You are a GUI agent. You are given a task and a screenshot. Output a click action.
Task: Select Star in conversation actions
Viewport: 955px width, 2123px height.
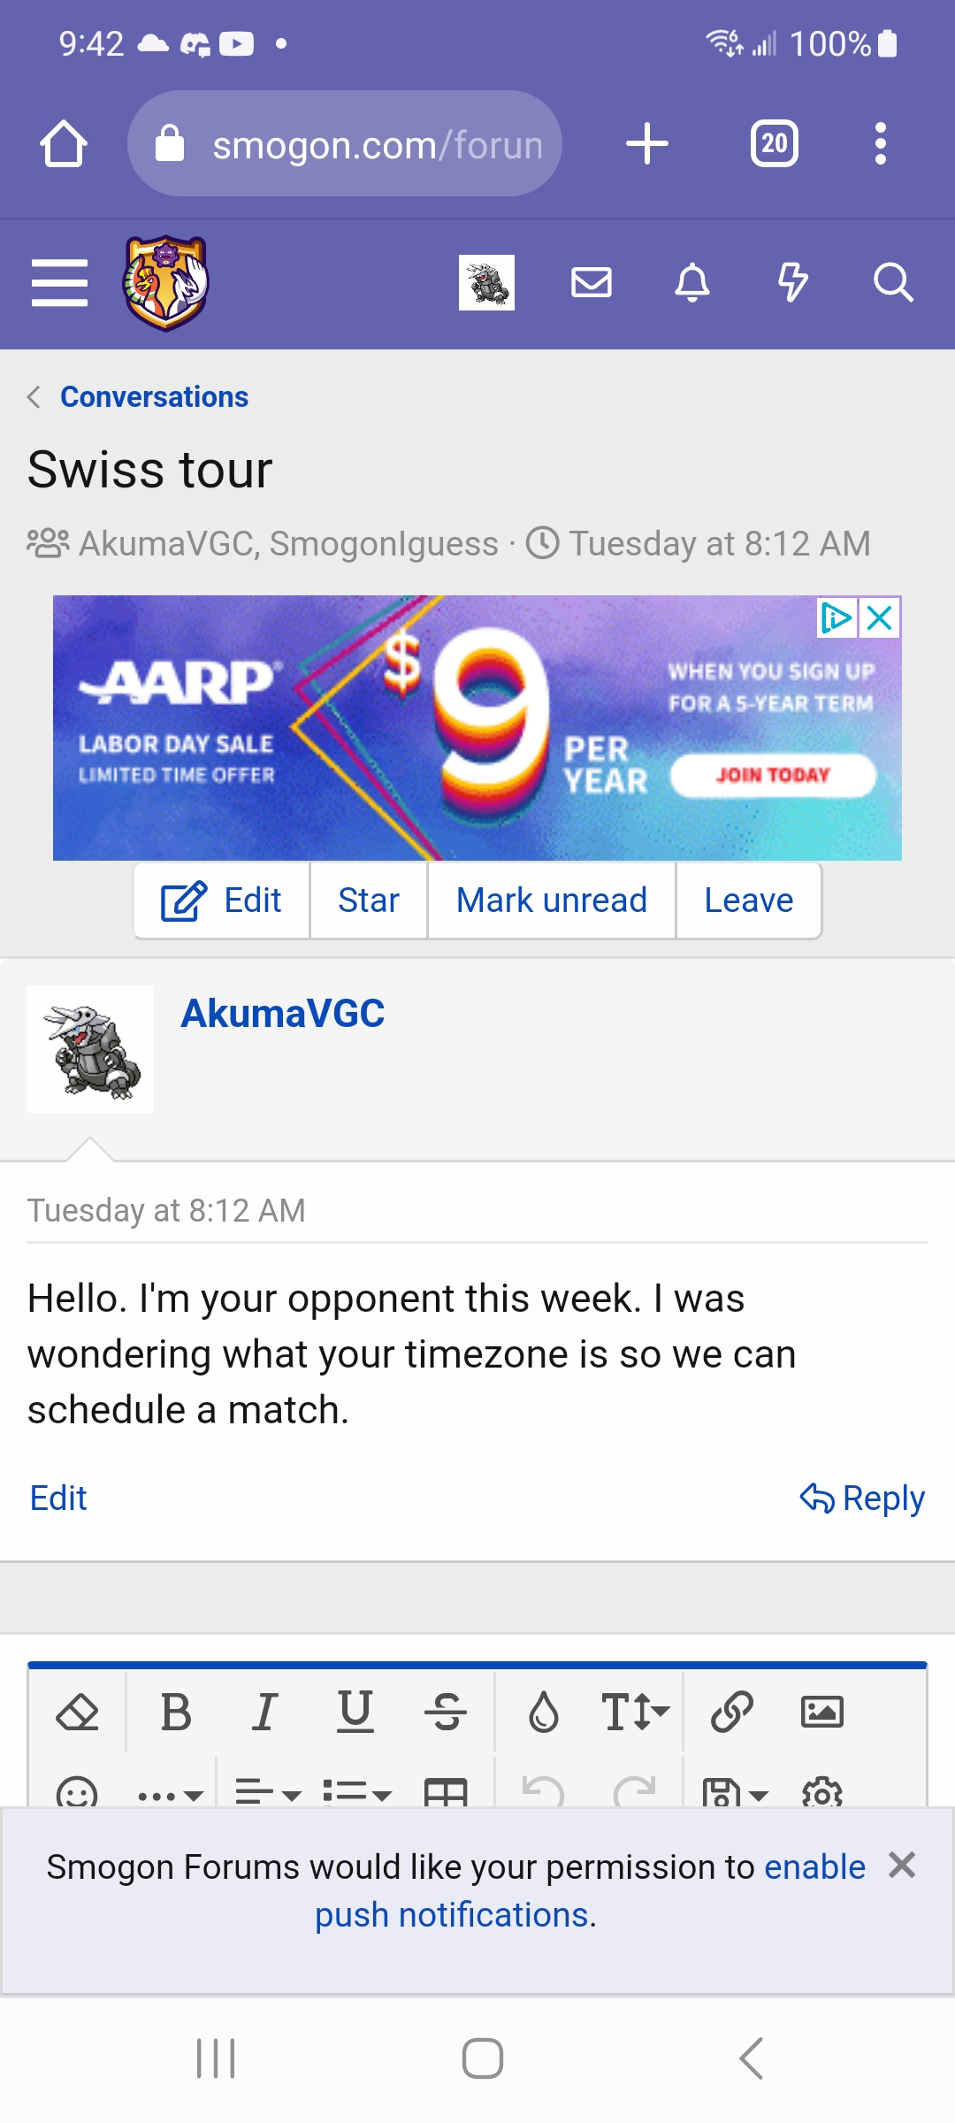[x=369, y=901]
